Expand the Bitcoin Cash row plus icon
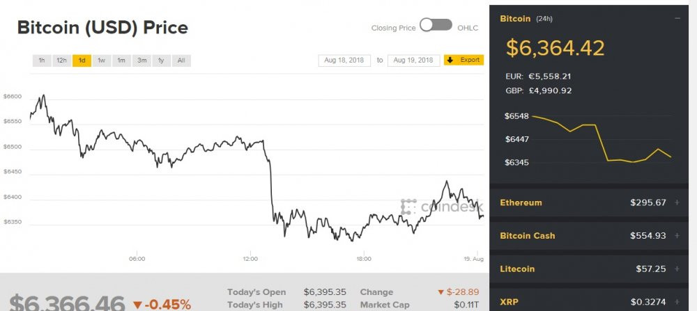Screen dimensions: 697x311 click(x=677, y=236)
